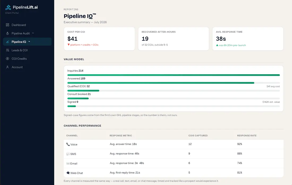Click the RESPONSE RATE column header
The width and height of the screenshot is (292, 185).
coord(247,135)
